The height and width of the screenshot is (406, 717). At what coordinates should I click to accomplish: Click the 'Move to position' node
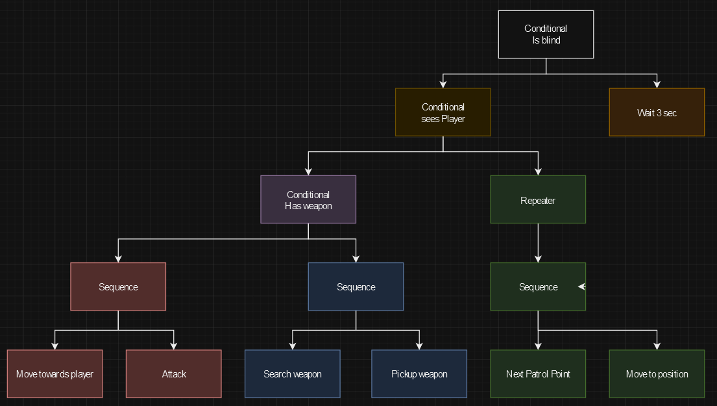[656, 374]
